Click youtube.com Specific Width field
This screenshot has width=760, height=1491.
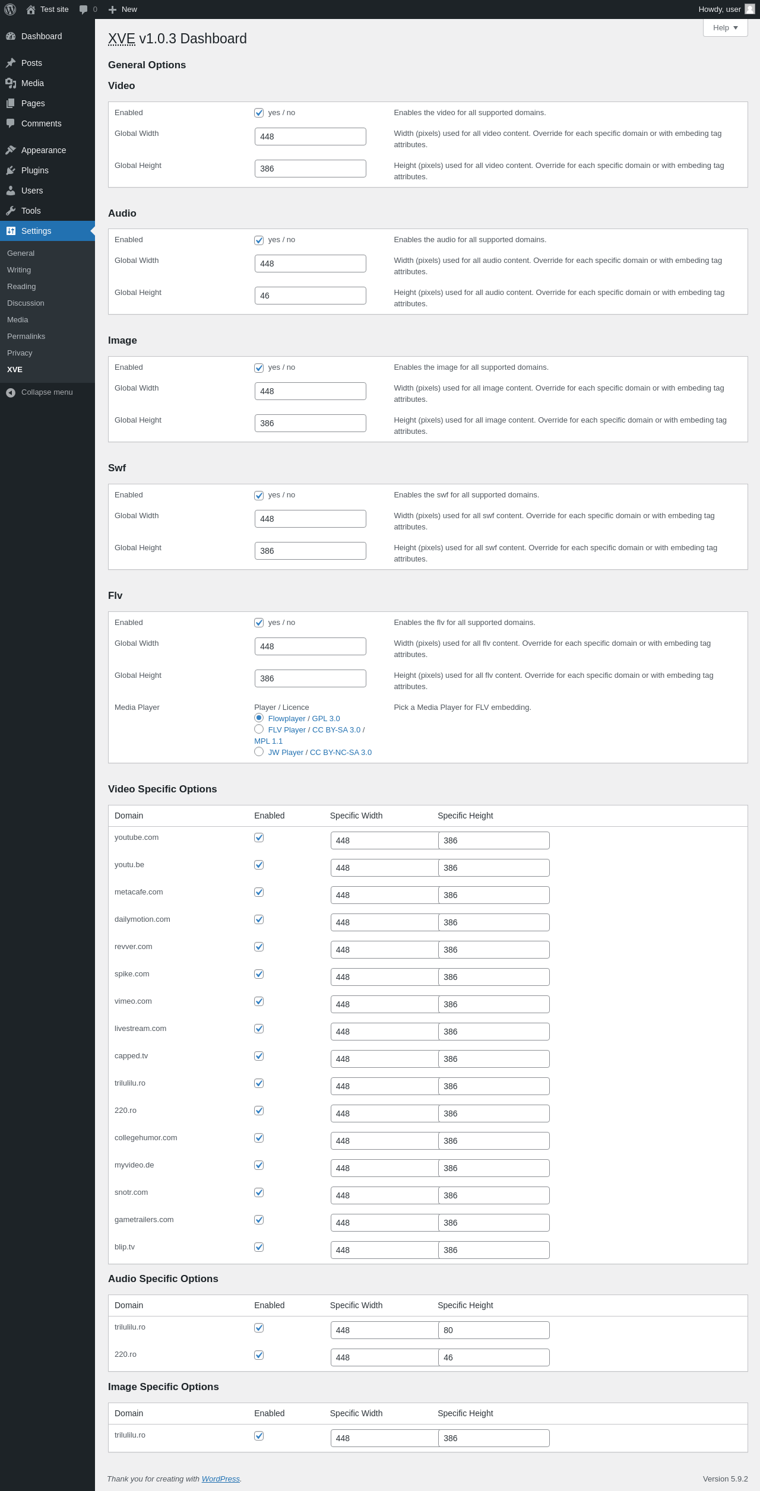(x=385, y=840)
